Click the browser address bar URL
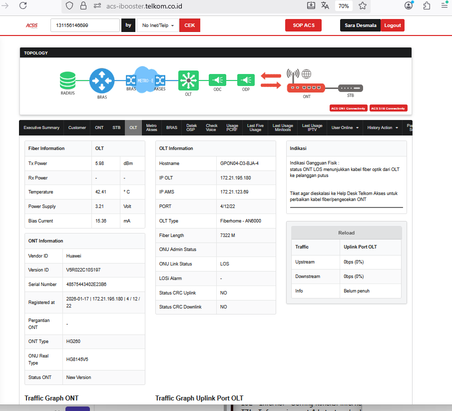 (x=144, y=6)
